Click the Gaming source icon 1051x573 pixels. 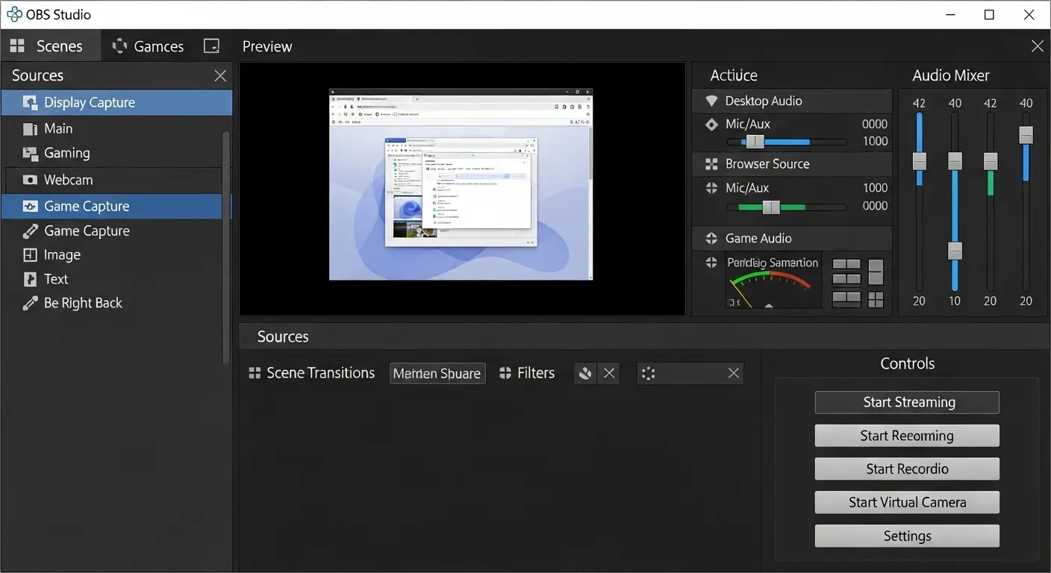click(x=30, y=154)
